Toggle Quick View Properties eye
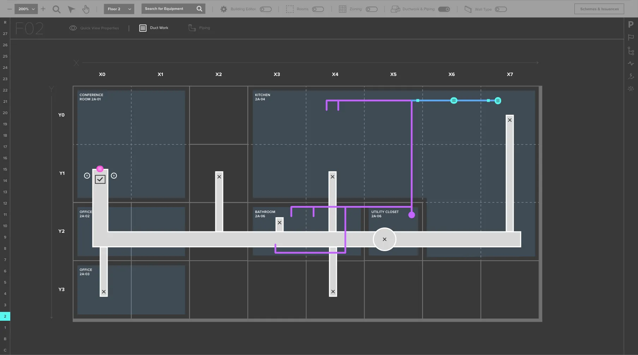This screenshot has height=355, width=638. coord(73,28)
